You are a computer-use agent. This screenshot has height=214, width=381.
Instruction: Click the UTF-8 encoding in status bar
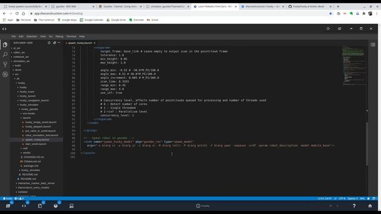pyautogui.click(x=342, y=199)
